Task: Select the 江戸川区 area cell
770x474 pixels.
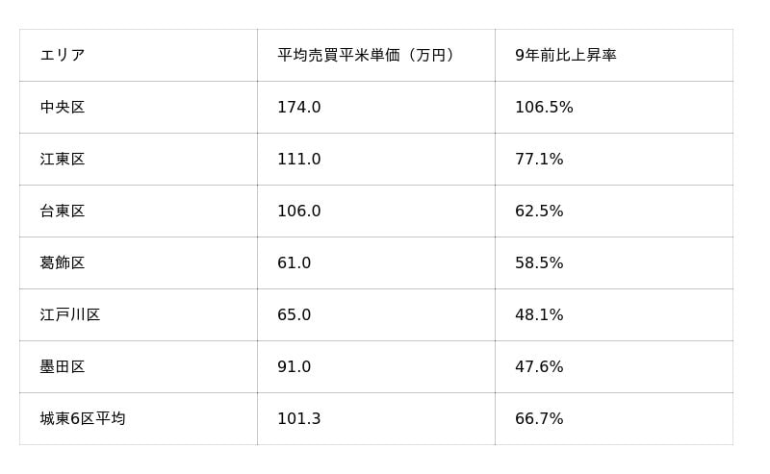Action: coord(70,315)
